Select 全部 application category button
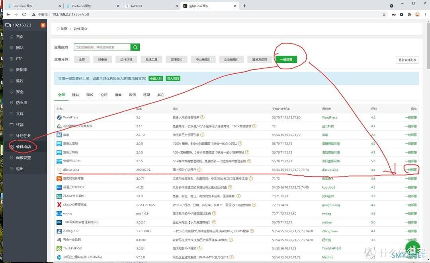Viewport: 430px width, 263px height. [82, 59]
